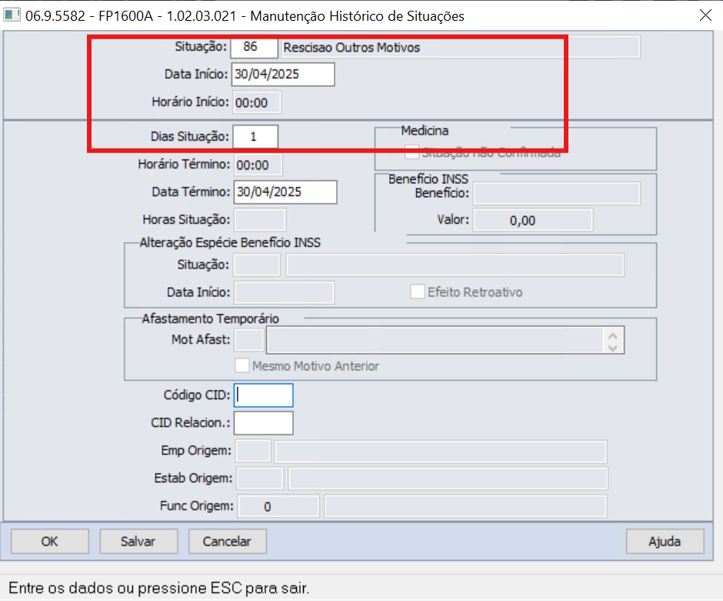This screenshot has height=601, width=723.
Task: Click the Situação description field under Alteração Espécie
Action: pos(455,265)
